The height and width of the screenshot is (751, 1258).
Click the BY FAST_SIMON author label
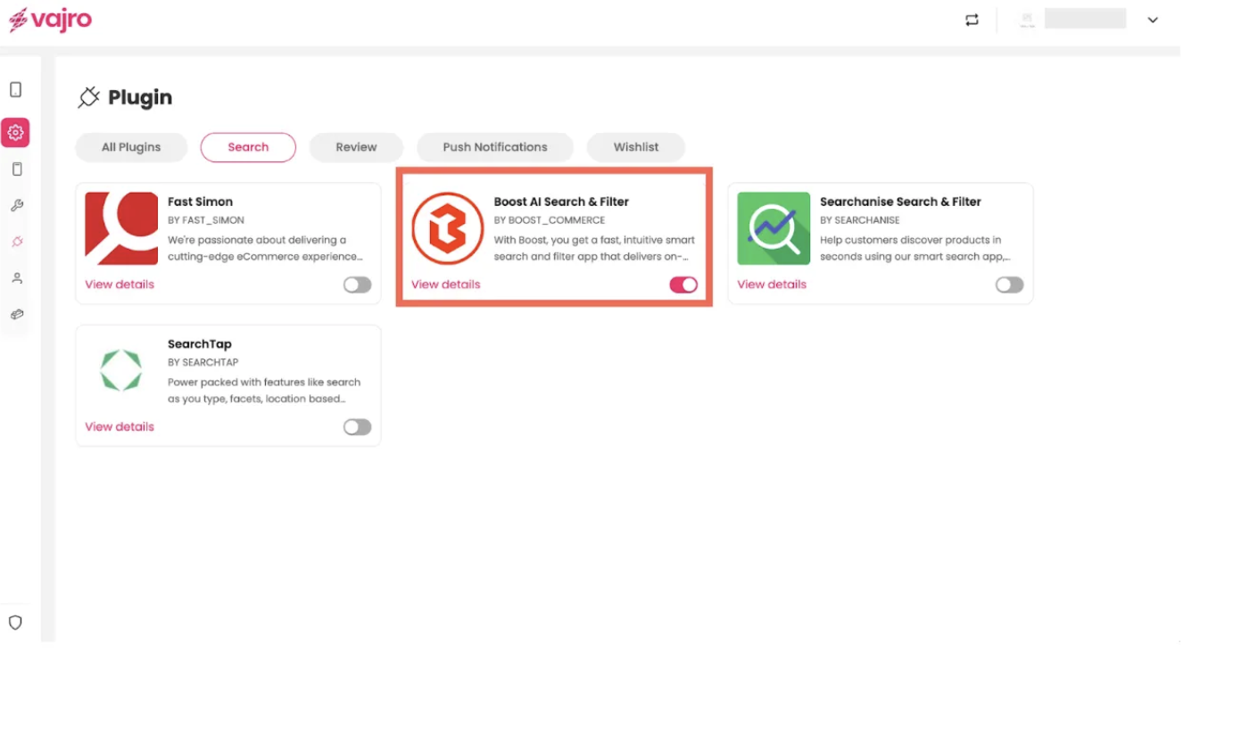click(206, 220)
